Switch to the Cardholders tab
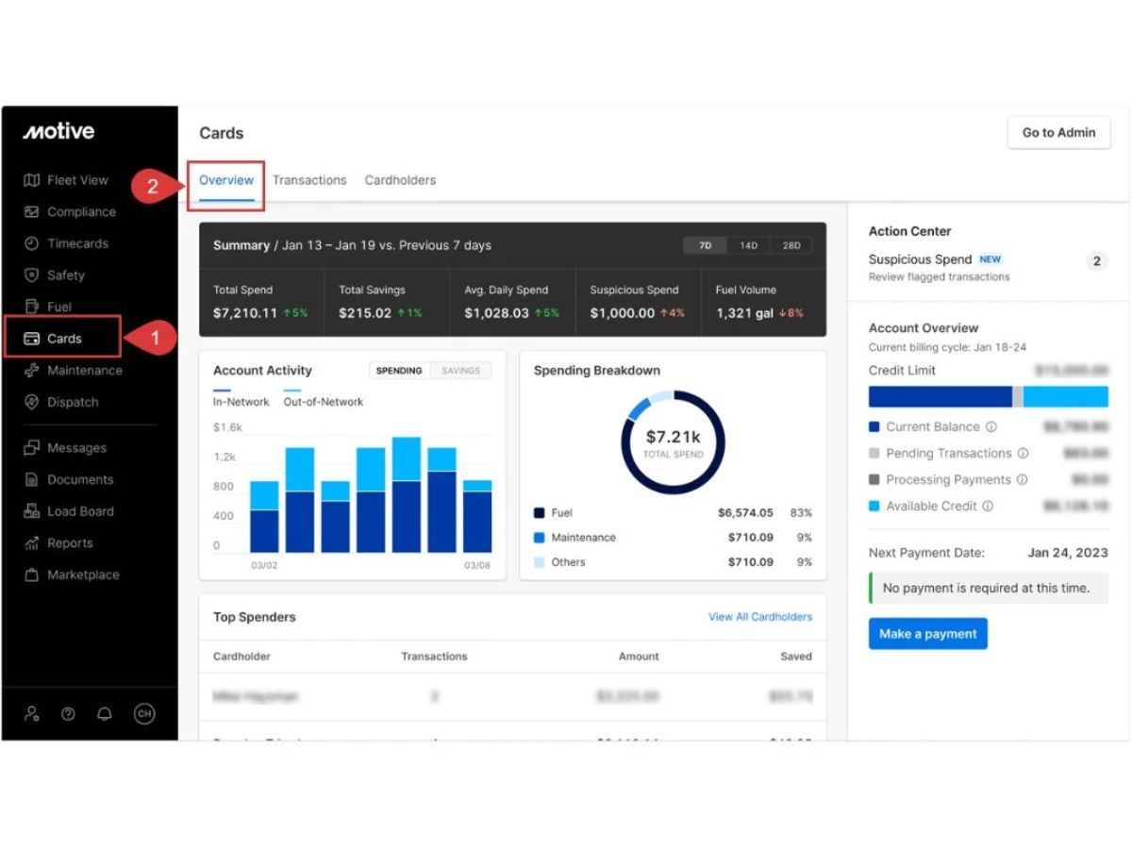 tap(400, 180)
